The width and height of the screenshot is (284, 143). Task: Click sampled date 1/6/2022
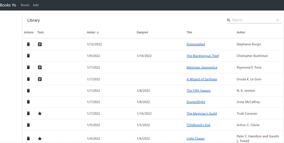pyautogui.click(x=143, y=139)
